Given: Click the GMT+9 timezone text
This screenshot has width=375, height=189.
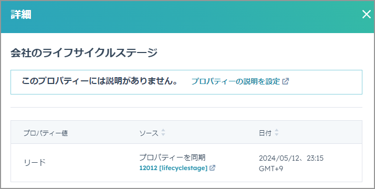Looking at the screenshot, I should 271,169.
